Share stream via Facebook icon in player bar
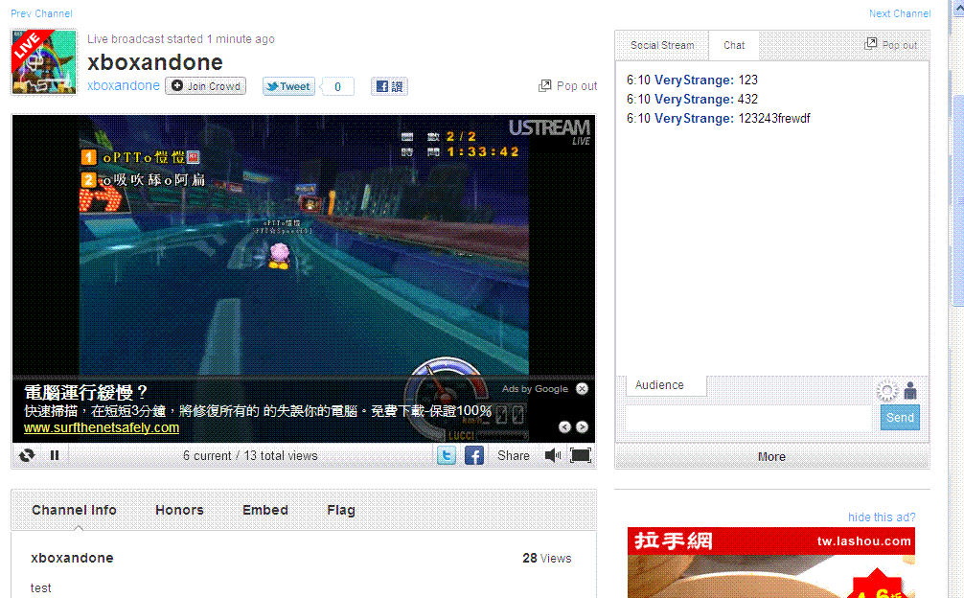964x598 pixels. [474, 455]
